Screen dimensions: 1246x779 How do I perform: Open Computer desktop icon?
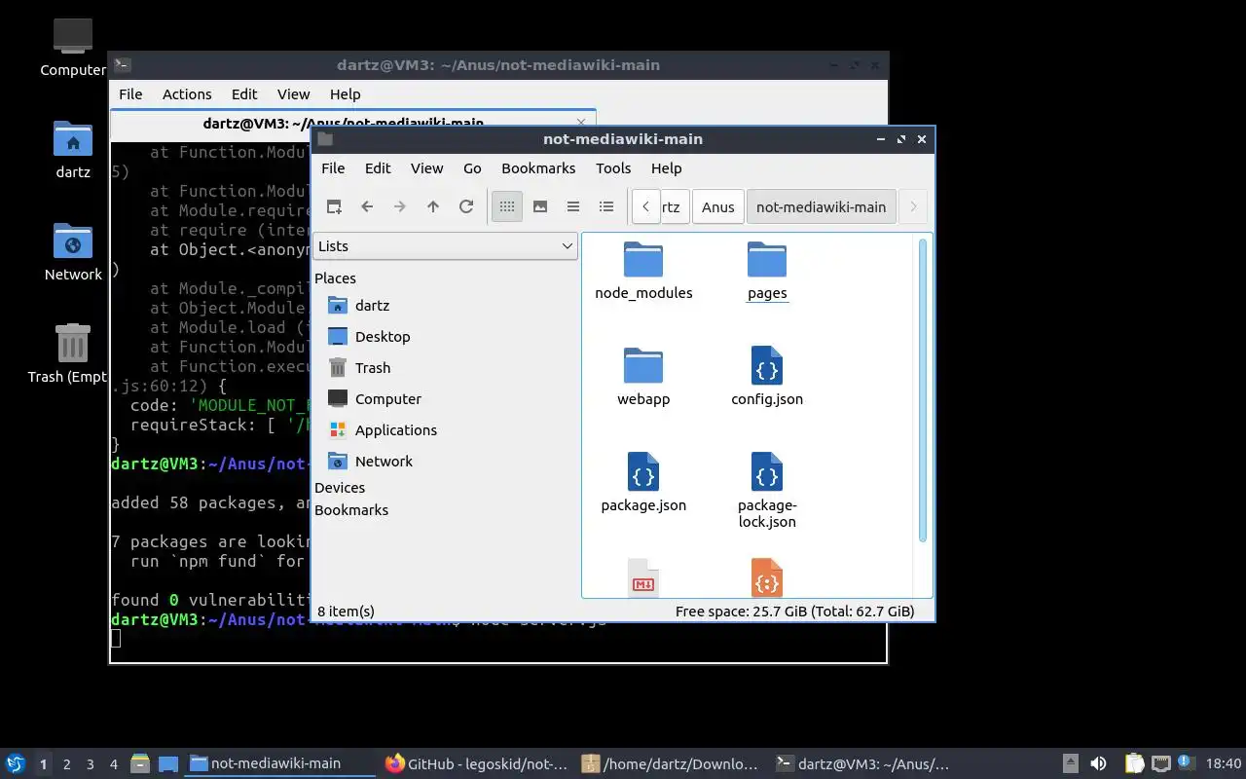(x=73, y=47)
